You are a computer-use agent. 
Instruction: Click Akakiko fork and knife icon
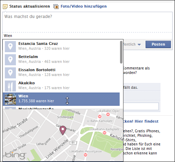pyautogui.click(x=10, y=86)
